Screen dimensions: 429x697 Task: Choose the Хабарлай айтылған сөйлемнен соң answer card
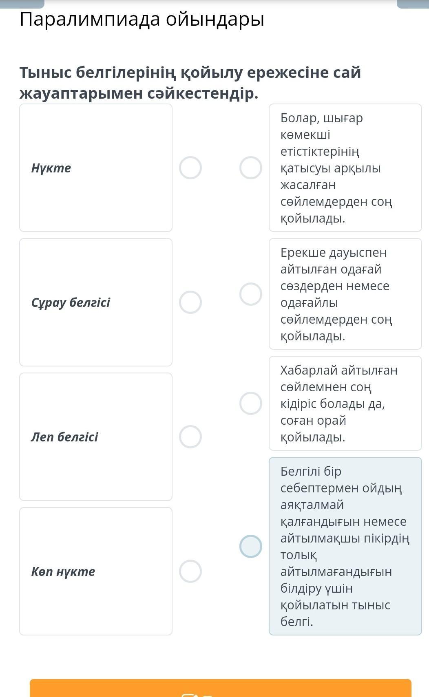click(345, 403)
